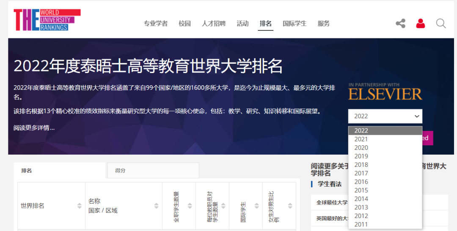Sort by 世界排名 column arrows

click(x=79, y=206)
